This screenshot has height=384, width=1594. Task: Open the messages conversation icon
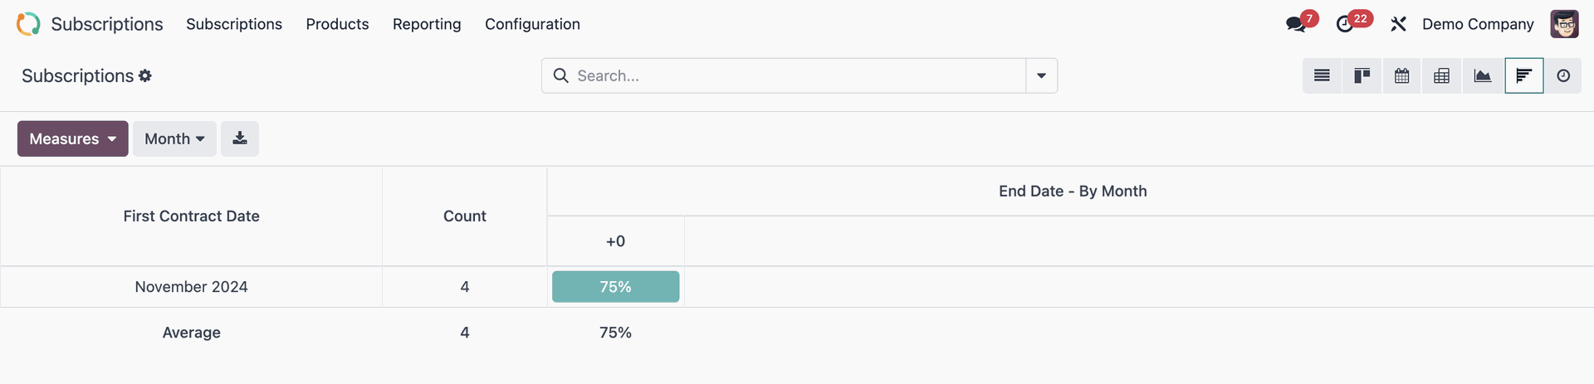[1295, 24]
